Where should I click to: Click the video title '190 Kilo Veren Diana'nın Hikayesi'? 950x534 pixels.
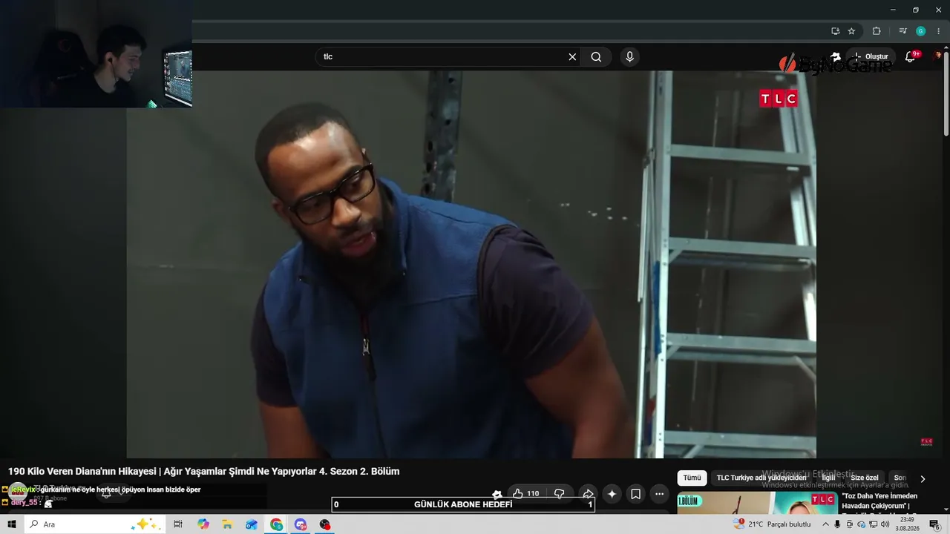click(204, 472)
